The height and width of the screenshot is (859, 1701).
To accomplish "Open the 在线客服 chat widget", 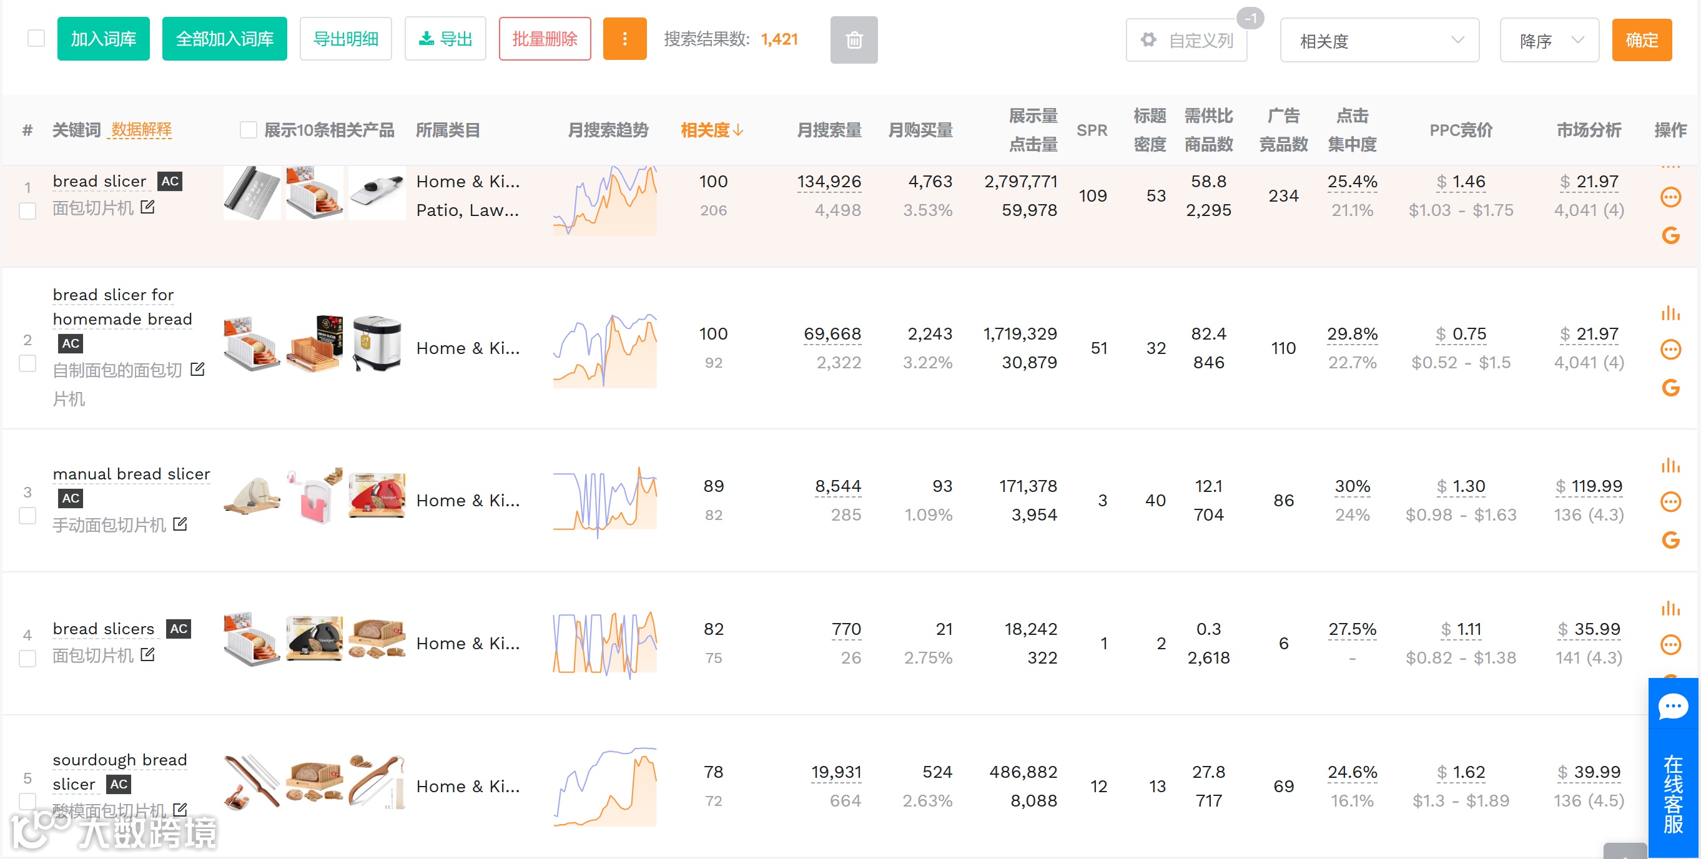I will (x=1673, y=766).
